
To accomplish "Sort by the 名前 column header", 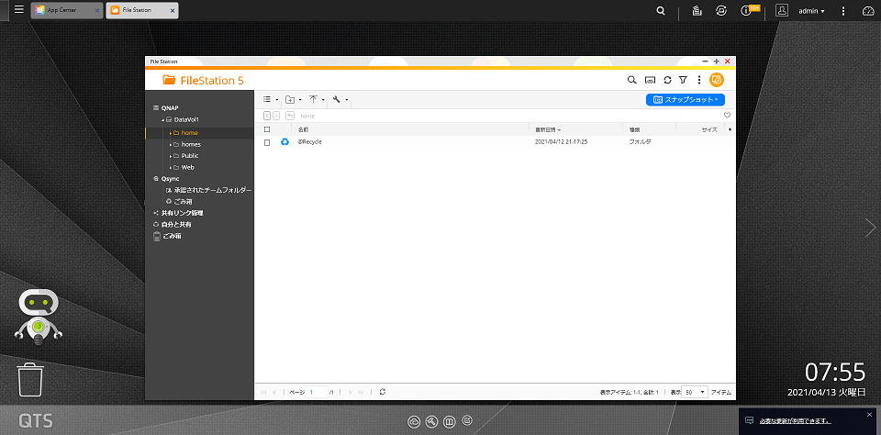I will pos(304,129).
